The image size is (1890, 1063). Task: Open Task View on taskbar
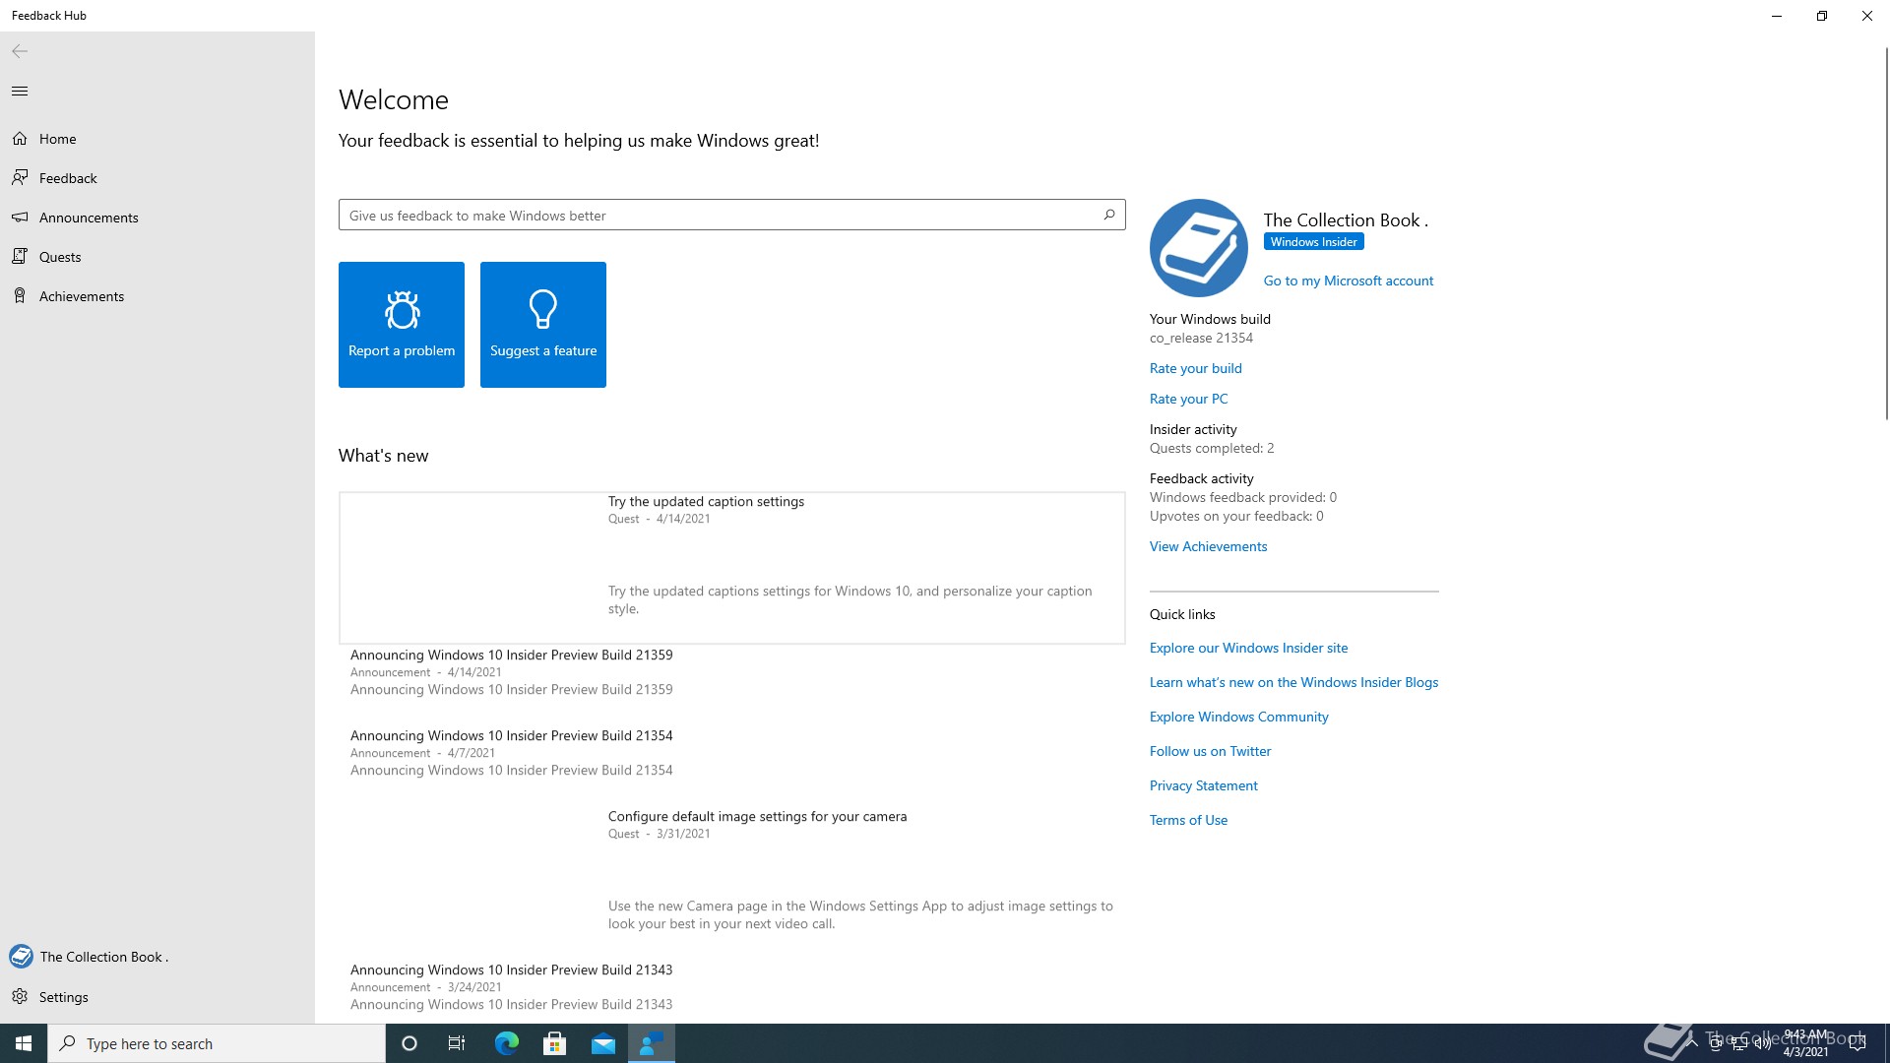click(x=457, y=1043)
